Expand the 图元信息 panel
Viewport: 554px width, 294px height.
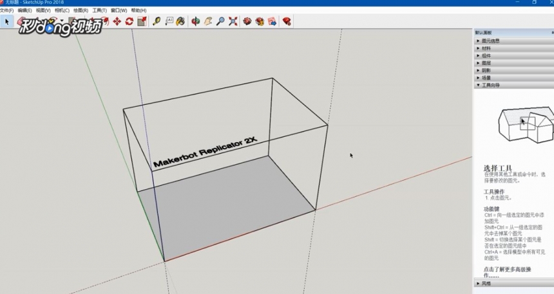(x=513, y=41)
